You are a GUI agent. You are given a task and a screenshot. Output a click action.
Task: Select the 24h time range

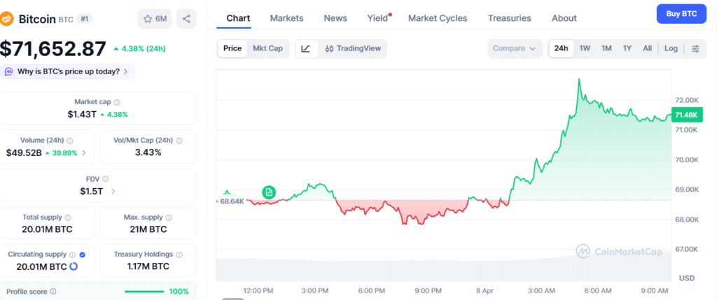click(561, 48)
